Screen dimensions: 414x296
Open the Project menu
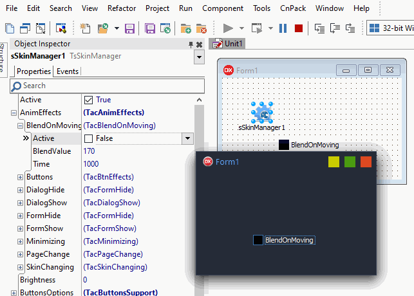[x=157, y=8]
